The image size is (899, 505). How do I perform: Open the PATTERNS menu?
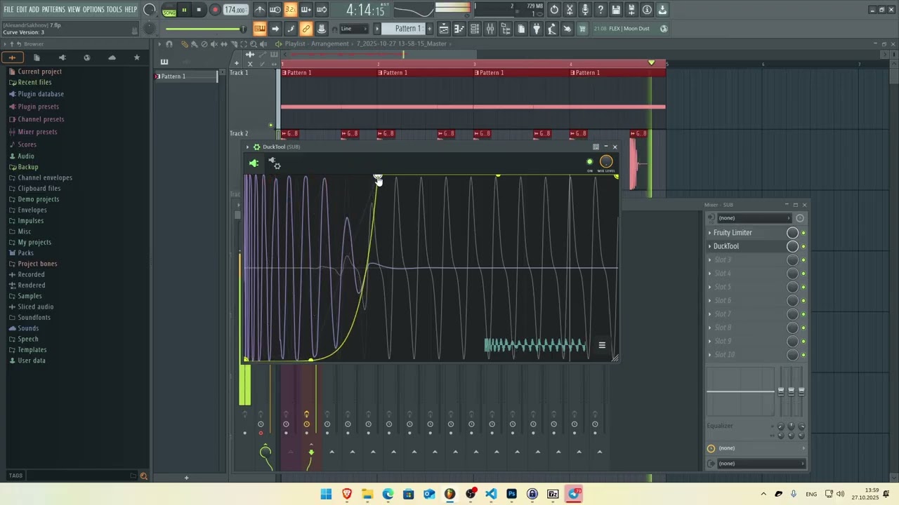(53, 10)
